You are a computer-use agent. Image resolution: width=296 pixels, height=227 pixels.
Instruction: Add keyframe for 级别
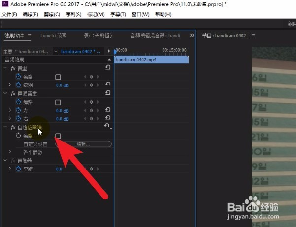point(91,85)
